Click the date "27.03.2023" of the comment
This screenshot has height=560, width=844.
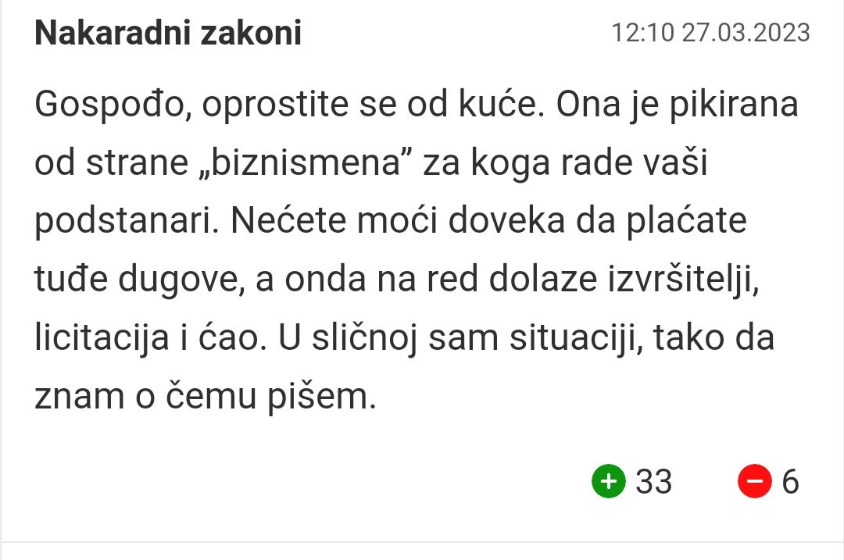(x=746, y=33)
